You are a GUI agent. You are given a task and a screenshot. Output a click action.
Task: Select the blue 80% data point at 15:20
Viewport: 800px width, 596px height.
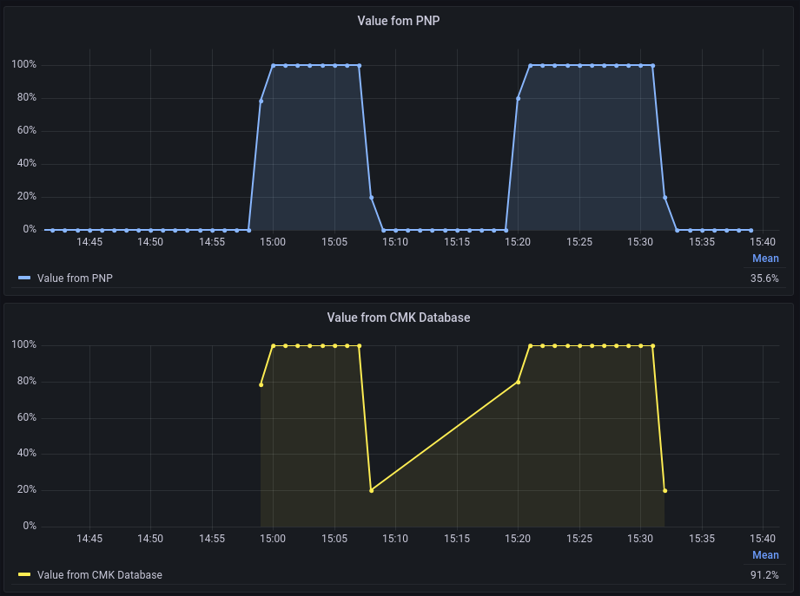pos(518,99)
